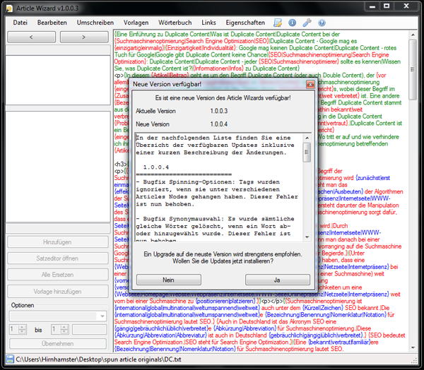Click the Alle Ersetzen button

58,275
